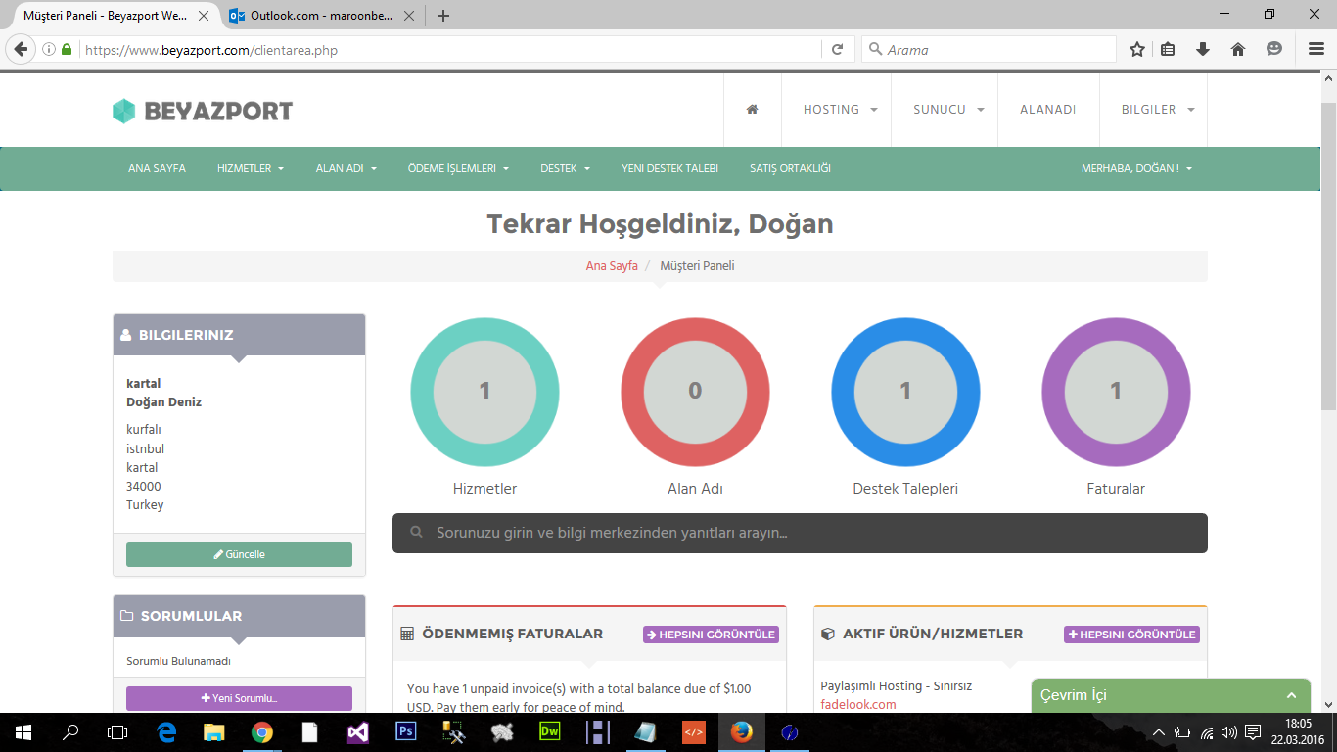
Task: Click the smiley chat icon in toolbar
Action: click(x=1273, y=49)
